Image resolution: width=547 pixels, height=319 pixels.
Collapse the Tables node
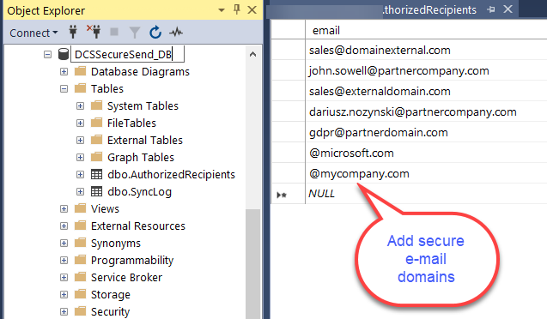point(64,89)
